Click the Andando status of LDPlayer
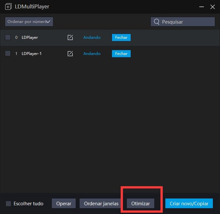This screenshot has width=220, height=214. click(92, 37)
